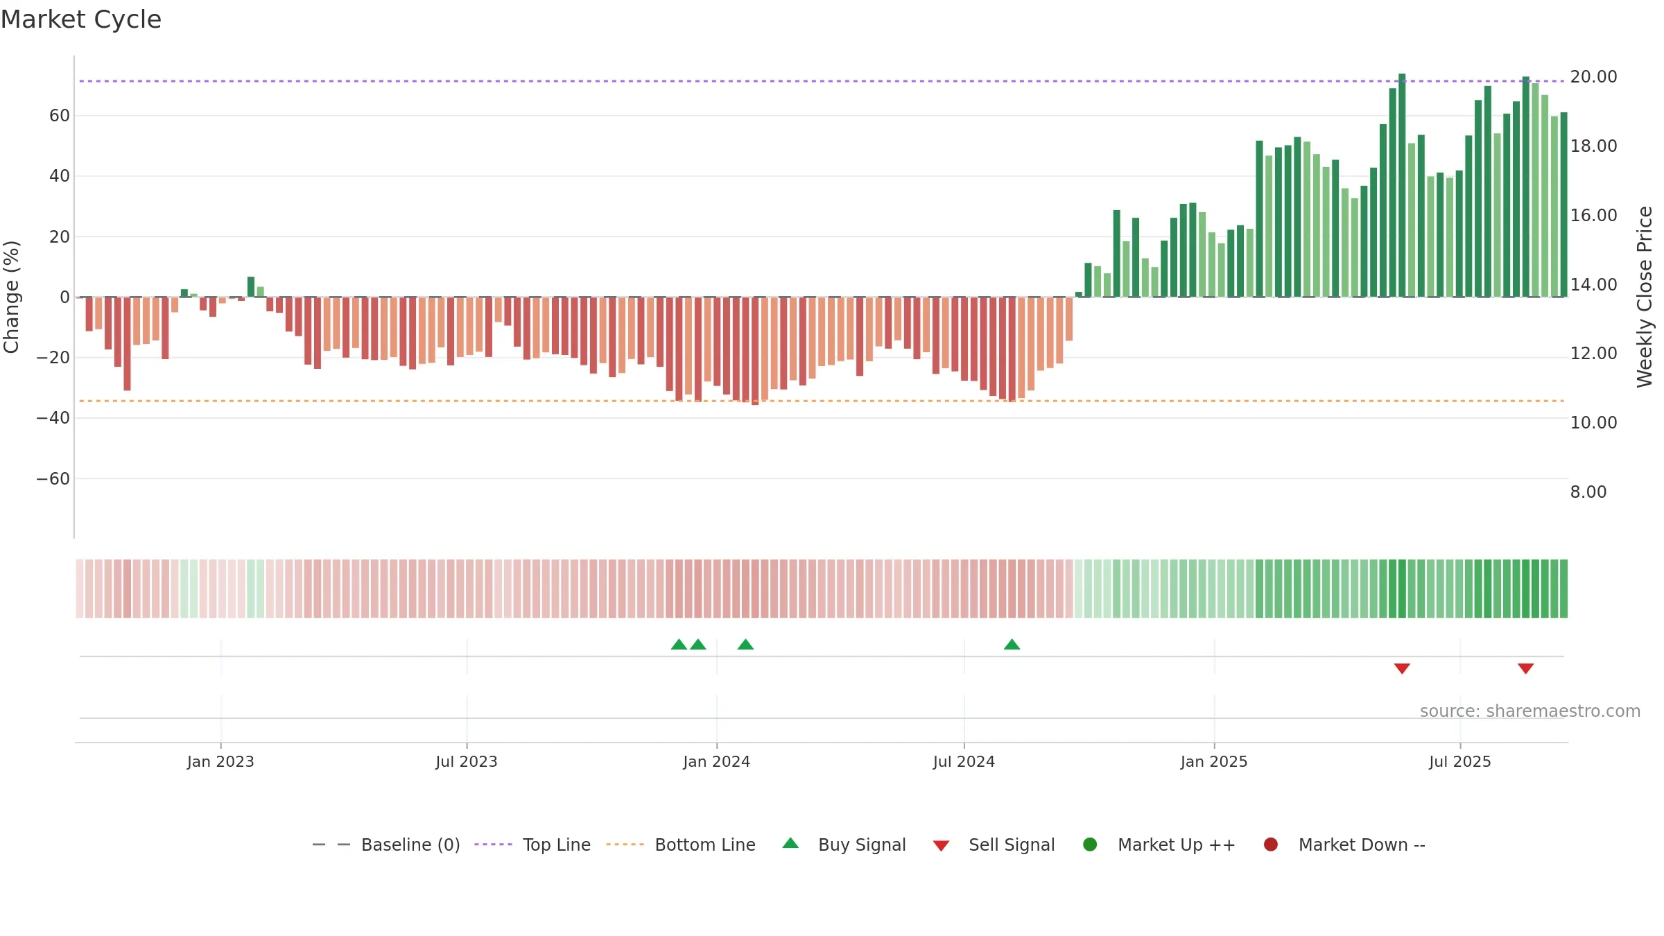Click the Market Cycle chart title
This screenshot has height=936, width=1664.
81,19
